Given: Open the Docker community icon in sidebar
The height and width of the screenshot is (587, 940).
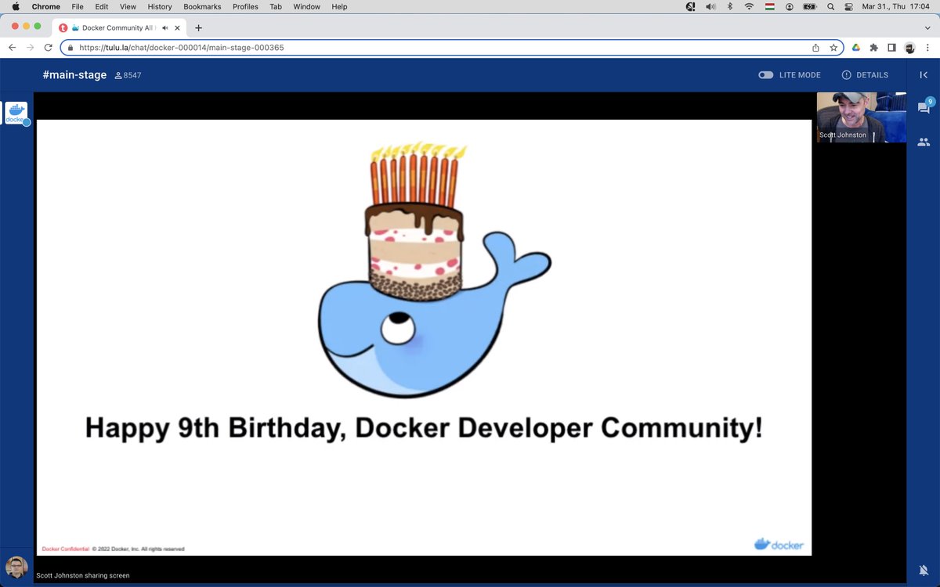Looking at the screenshot, I should tap(16, 113).
